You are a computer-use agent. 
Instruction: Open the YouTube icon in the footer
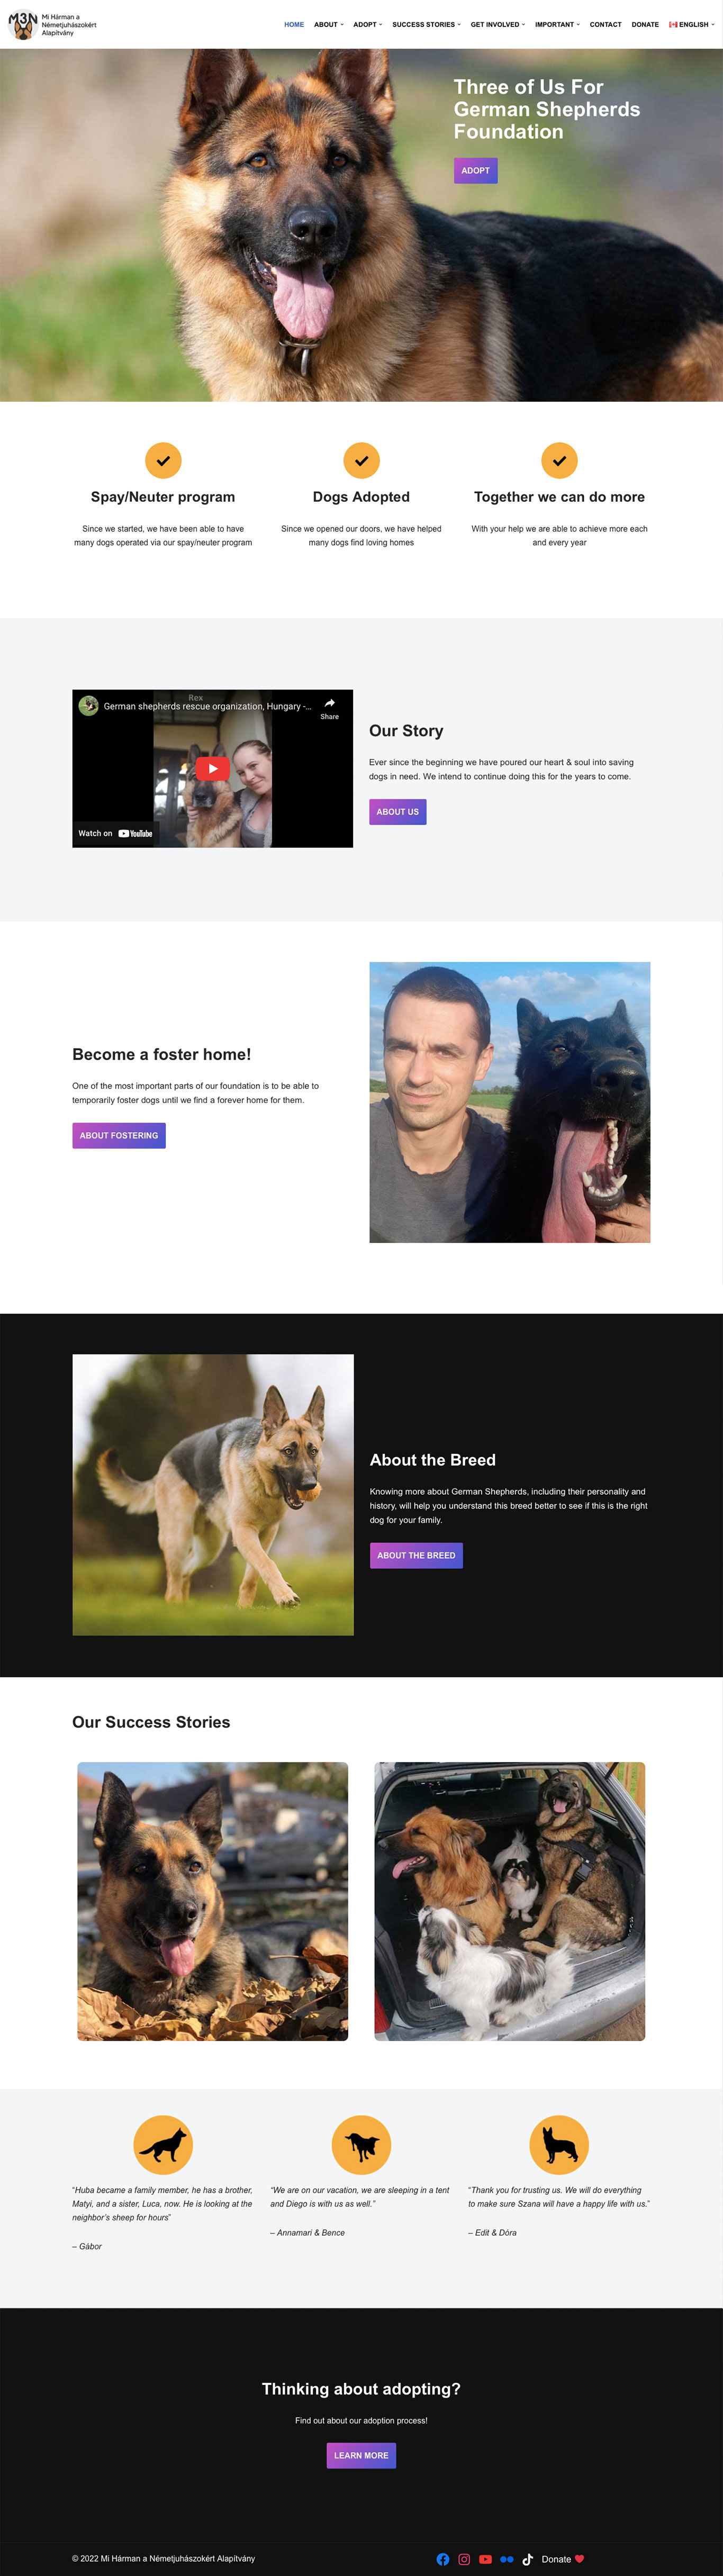tap(485, 2559)
